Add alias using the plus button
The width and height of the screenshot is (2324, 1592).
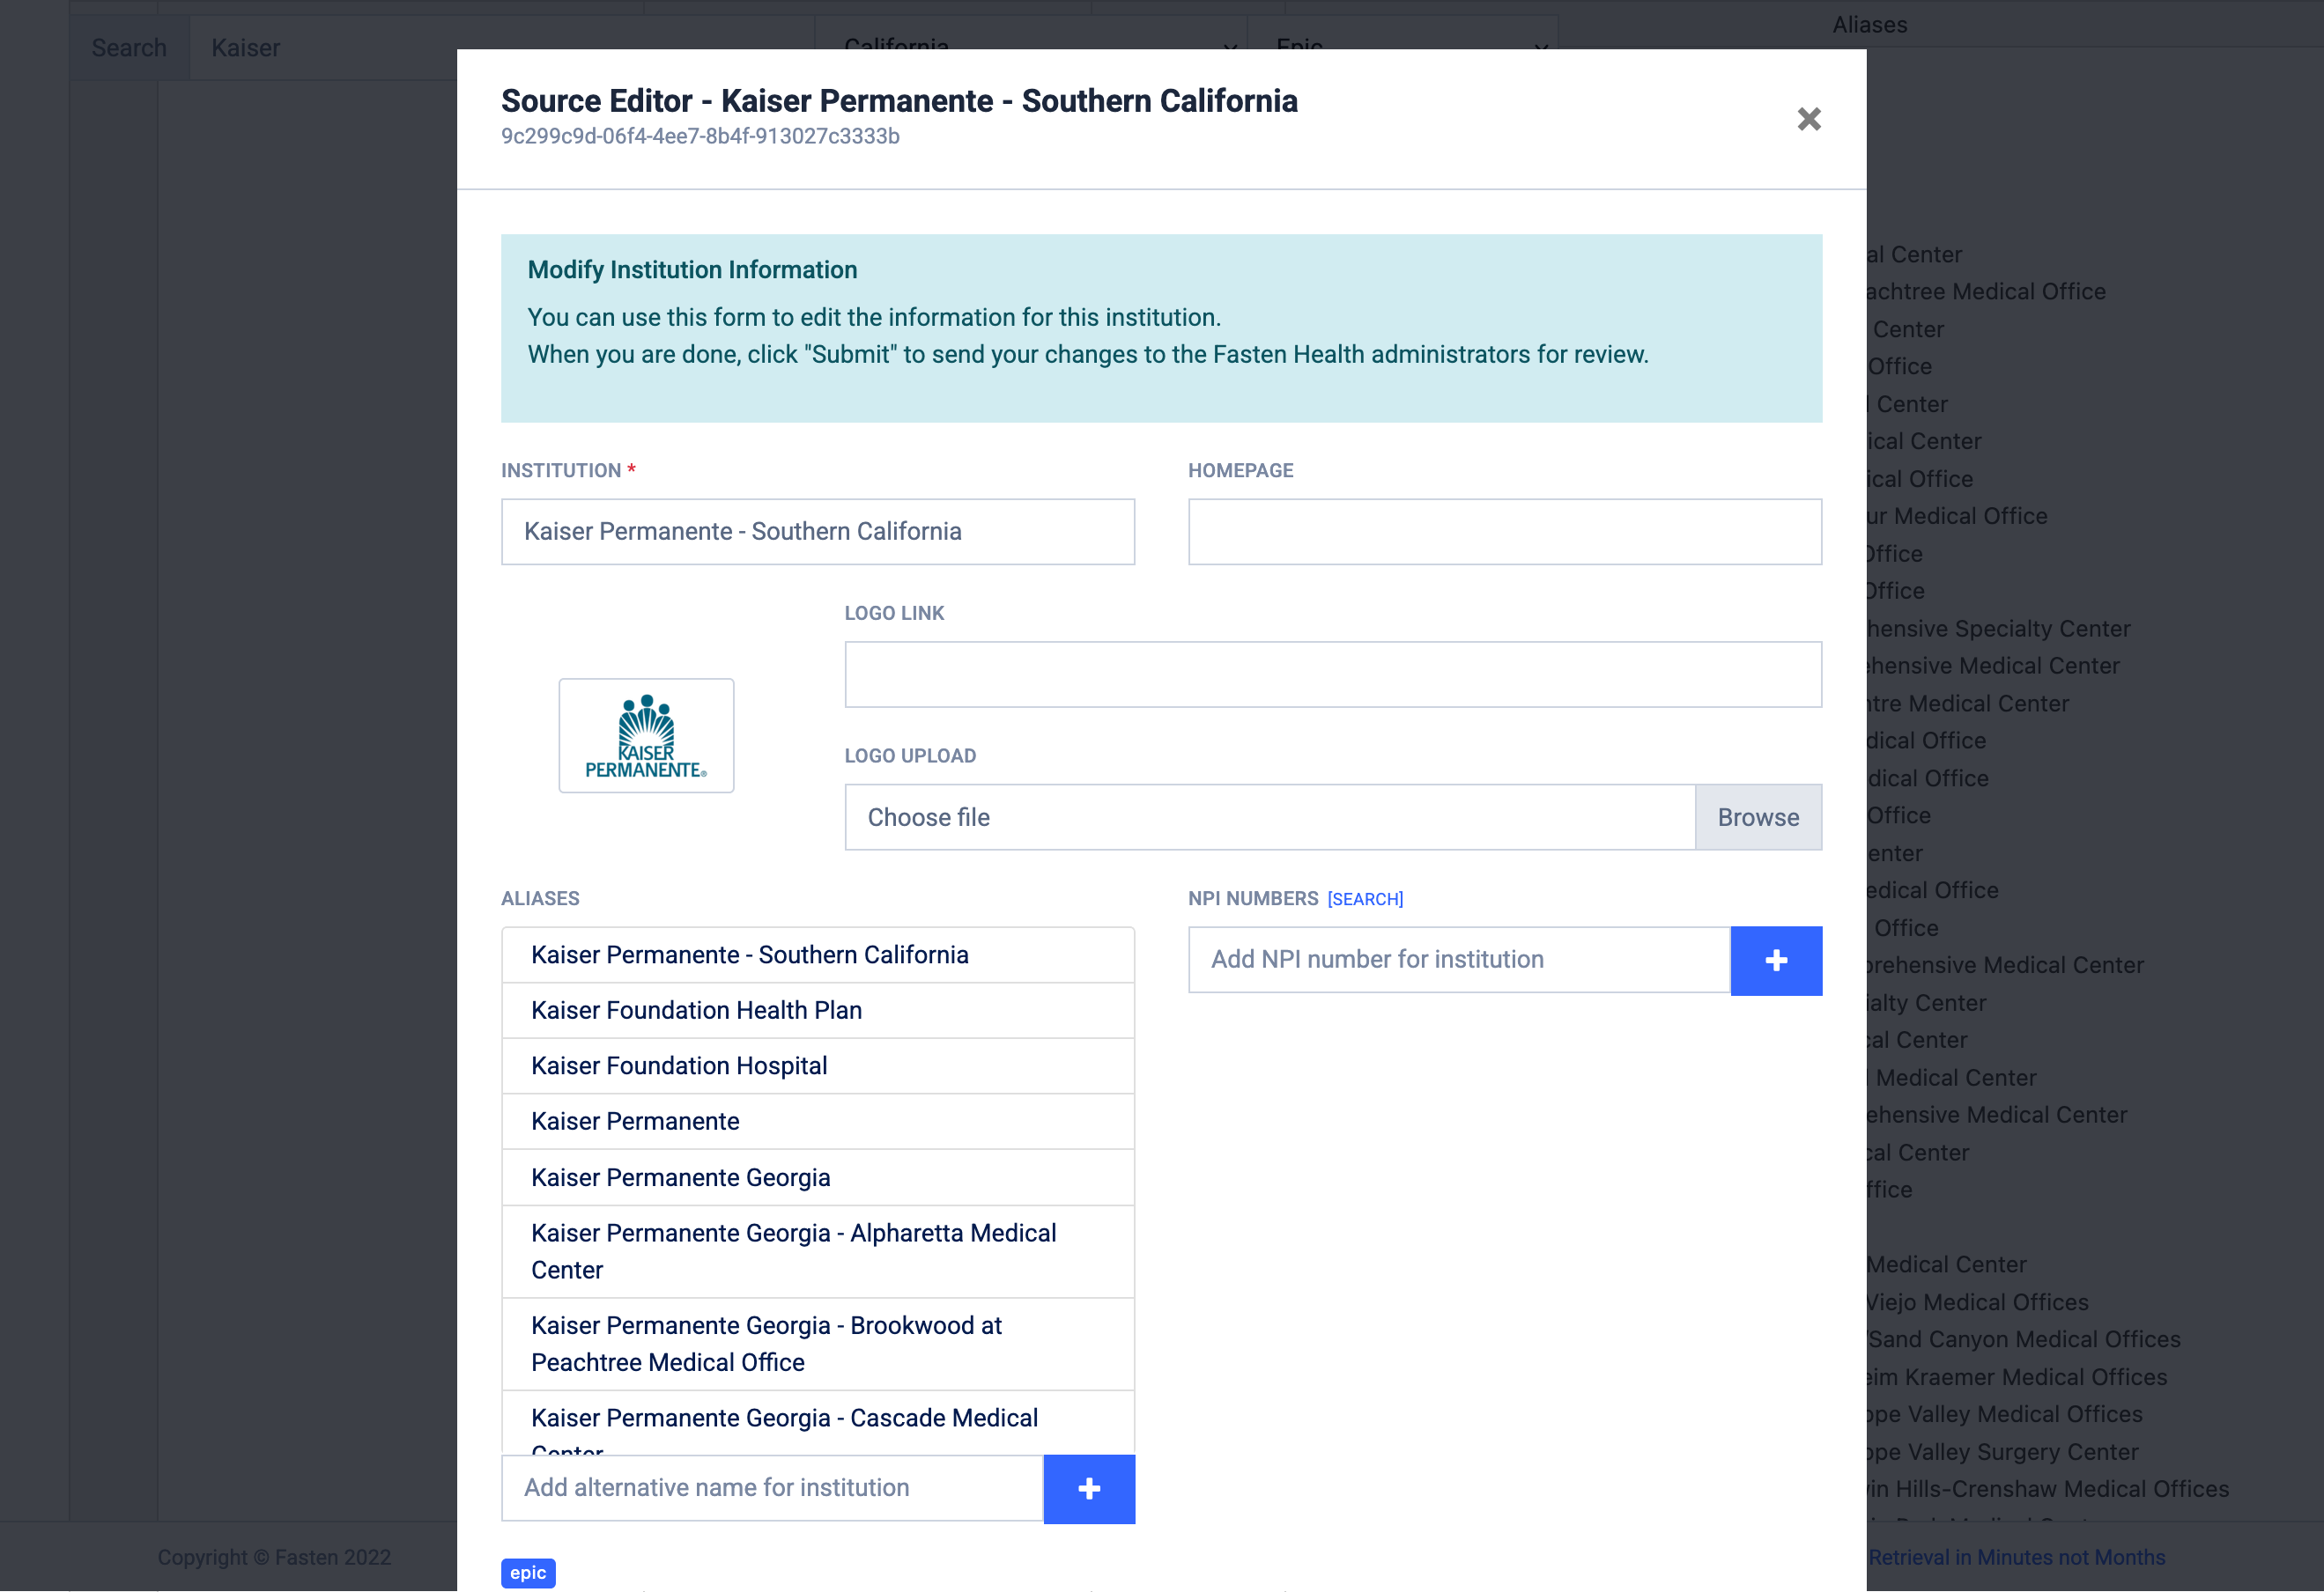[x=1089, y=1488]
